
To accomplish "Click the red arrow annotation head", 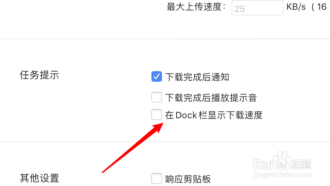I will coord(159,127).
